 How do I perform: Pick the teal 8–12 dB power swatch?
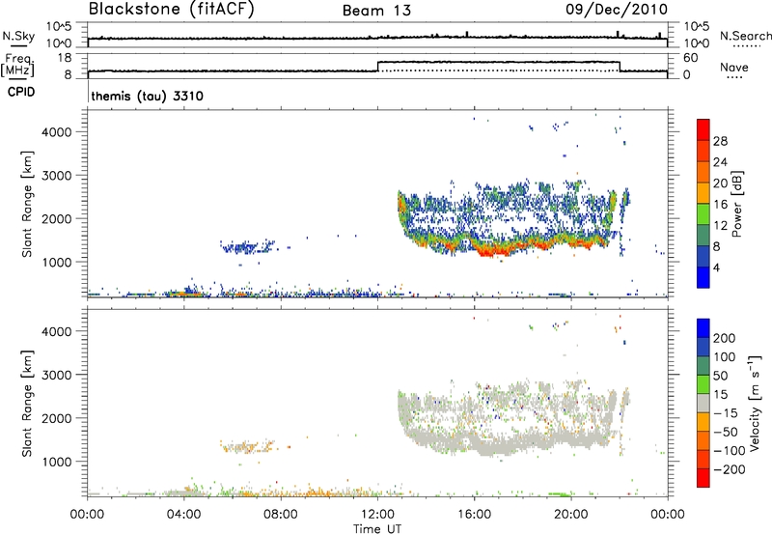pyautogui.click(x=703, y=235)
